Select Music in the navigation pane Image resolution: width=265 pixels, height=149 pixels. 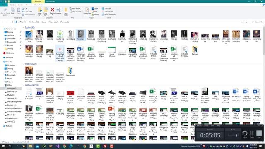point(10,78)
